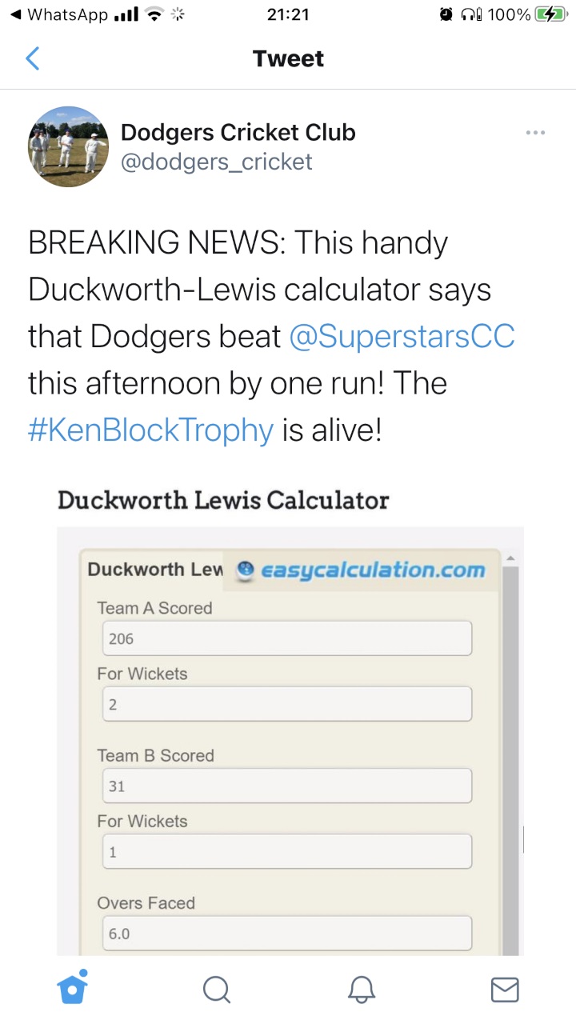
Task: Open tweet options three-dot menu
Action: pos(535,133)
